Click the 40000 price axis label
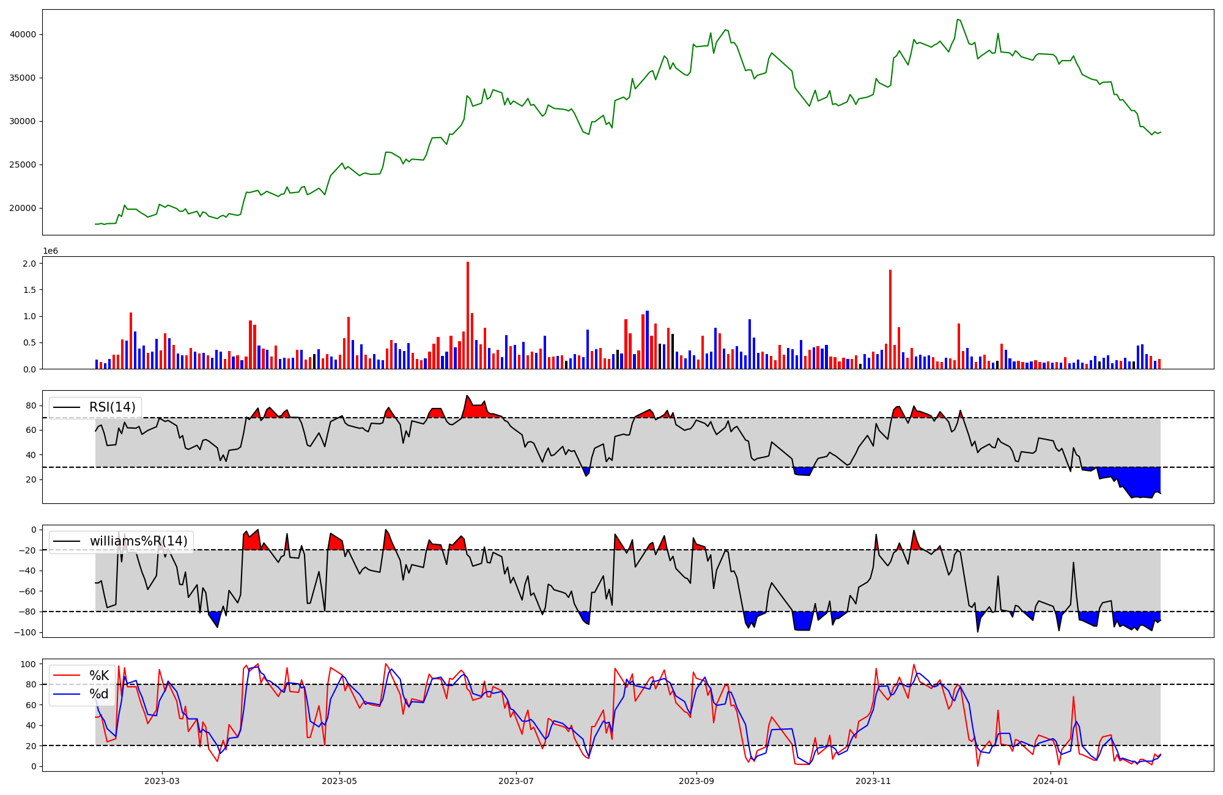The width and height of the screenshot is (1223, 795). (23, 35)
